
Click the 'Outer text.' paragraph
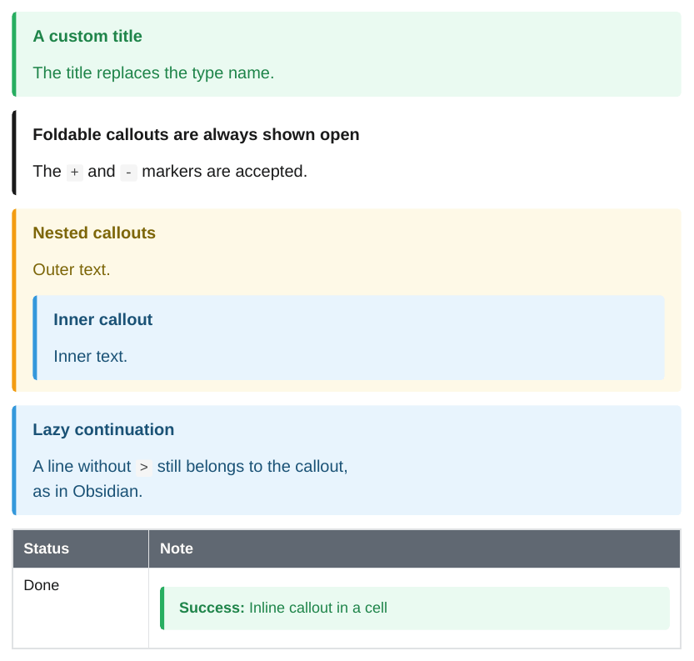tap(72, 269)
